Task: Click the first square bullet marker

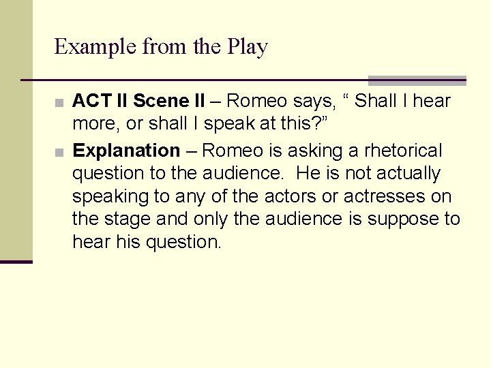Action: [60, 104]
